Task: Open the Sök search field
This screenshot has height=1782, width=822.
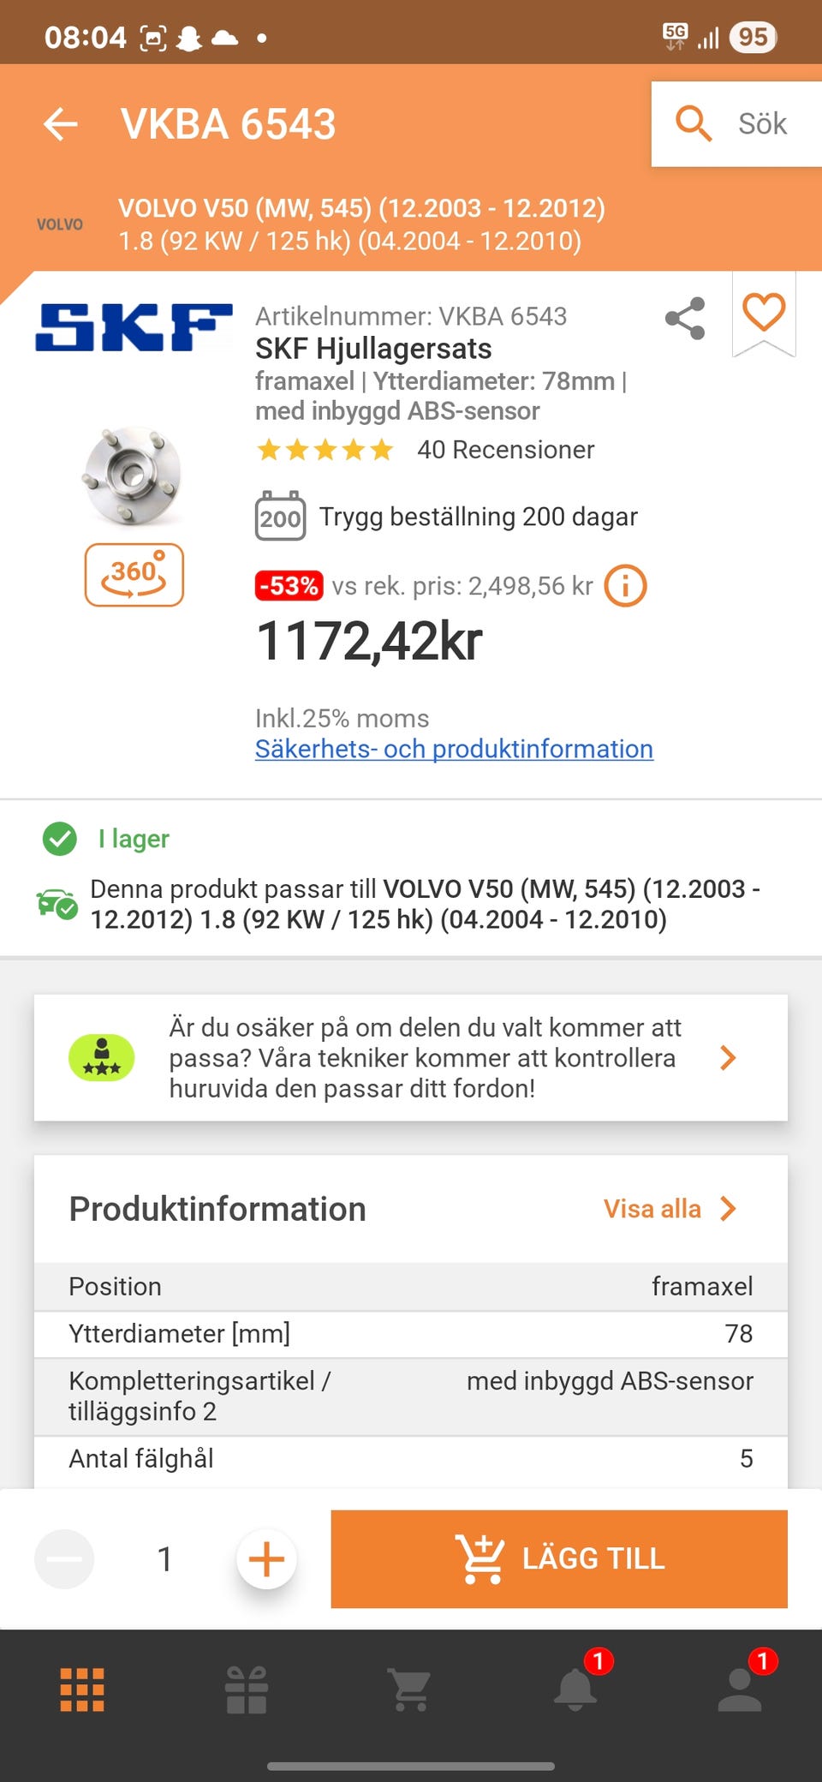Action: [736, 124]
